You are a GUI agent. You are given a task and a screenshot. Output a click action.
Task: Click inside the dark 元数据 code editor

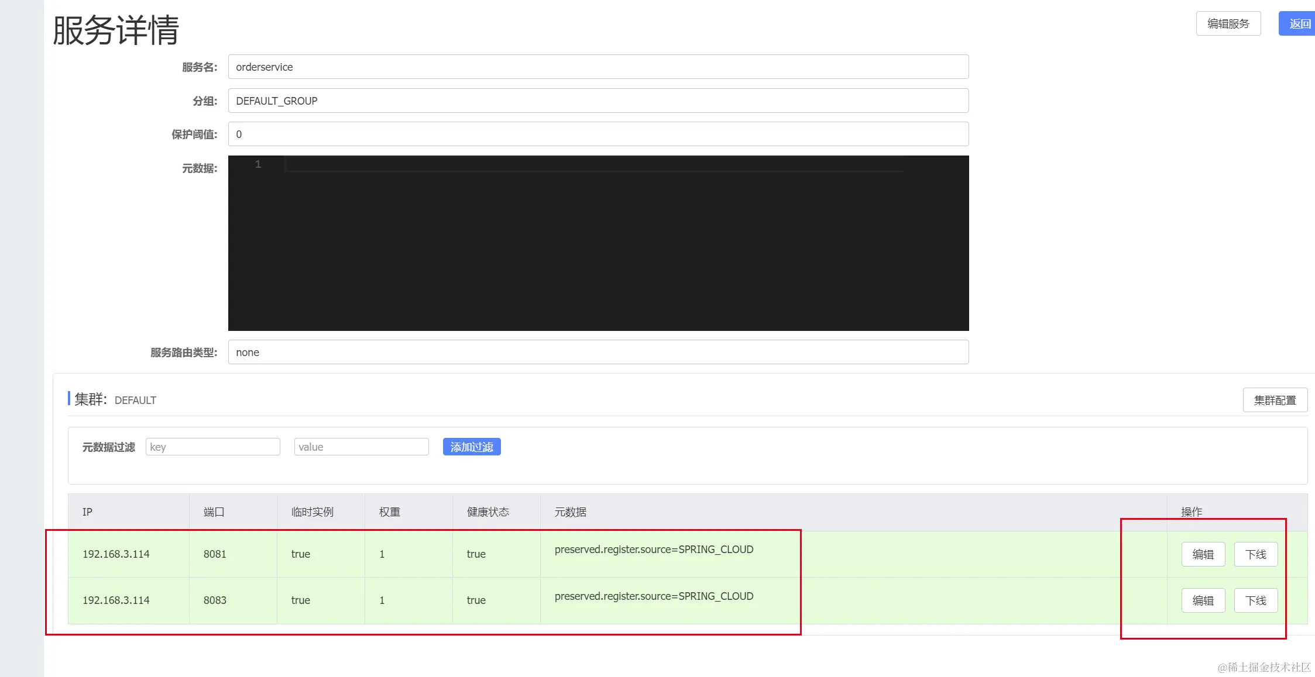598,243
